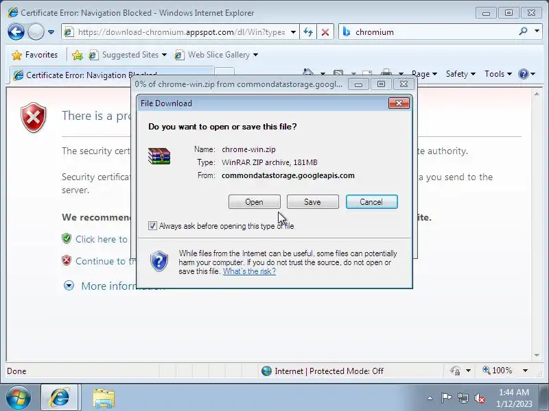Open Suggested Sites favorites link
The width and height of the screenshot is (549, 411).
click(x=128, y=55)
